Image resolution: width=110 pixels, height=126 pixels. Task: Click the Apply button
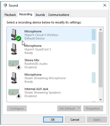click(97, 120)
